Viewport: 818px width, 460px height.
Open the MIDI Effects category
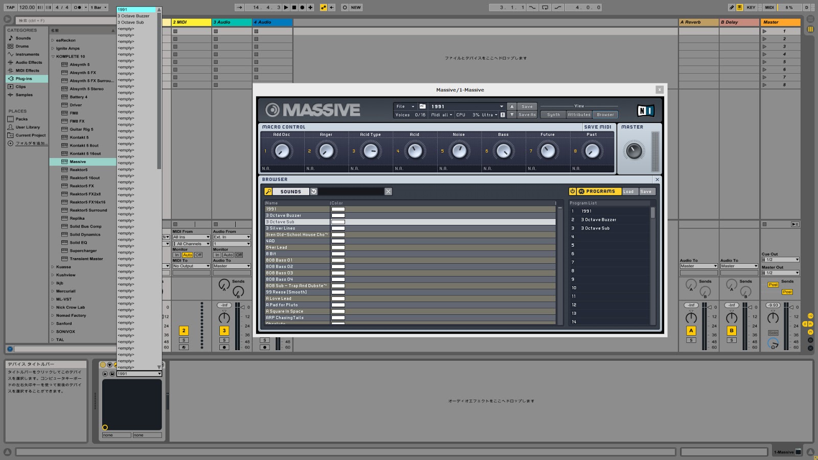click(27, 71)
